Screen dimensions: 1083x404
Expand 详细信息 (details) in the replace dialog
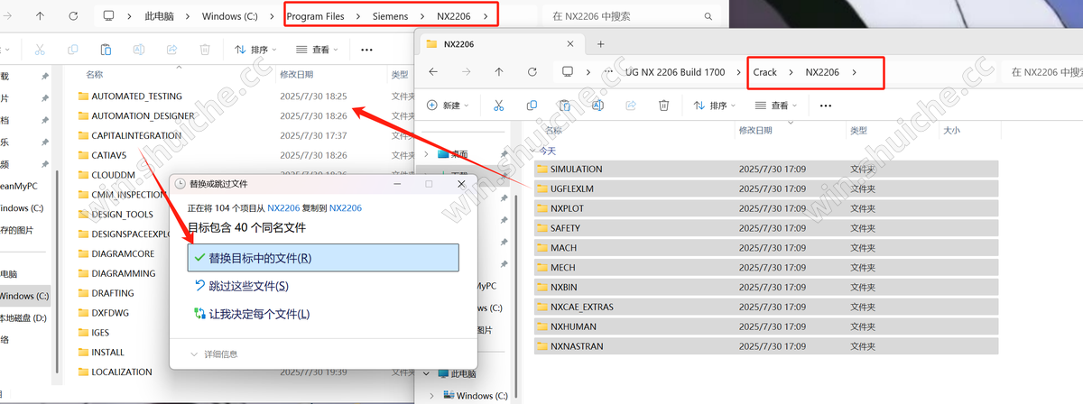215,354
